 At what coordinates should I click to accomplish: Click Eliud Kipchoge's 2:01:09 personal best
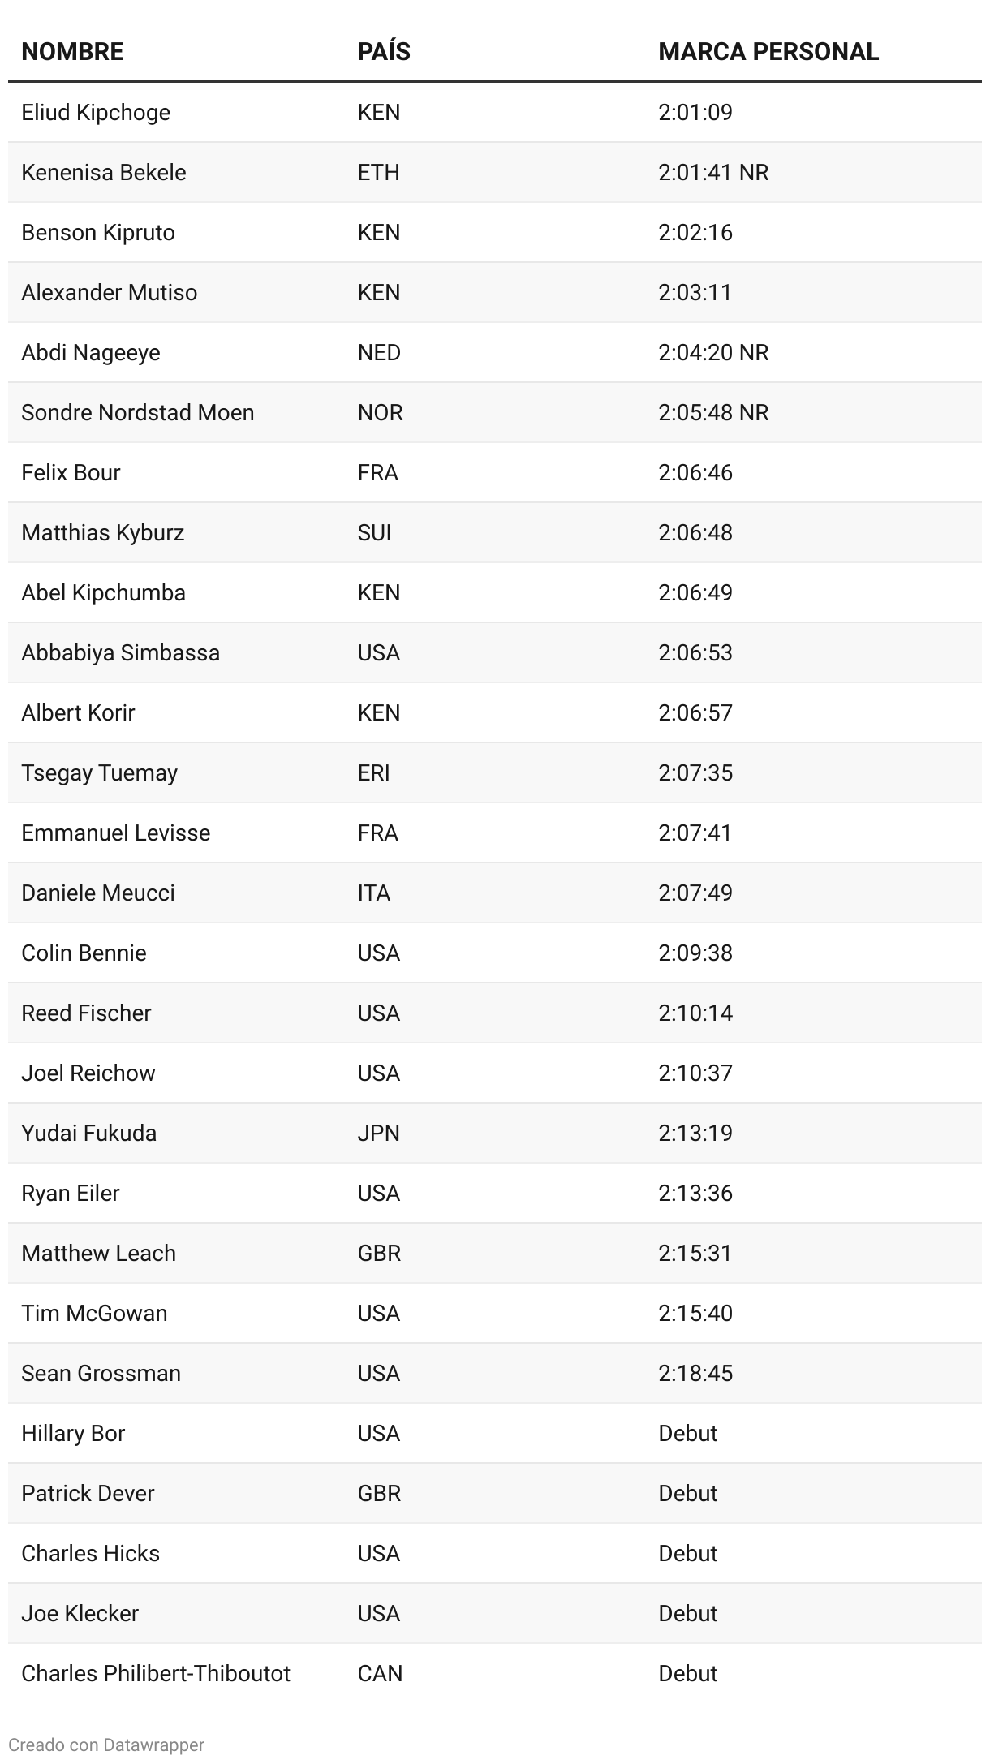coord(695,112)
